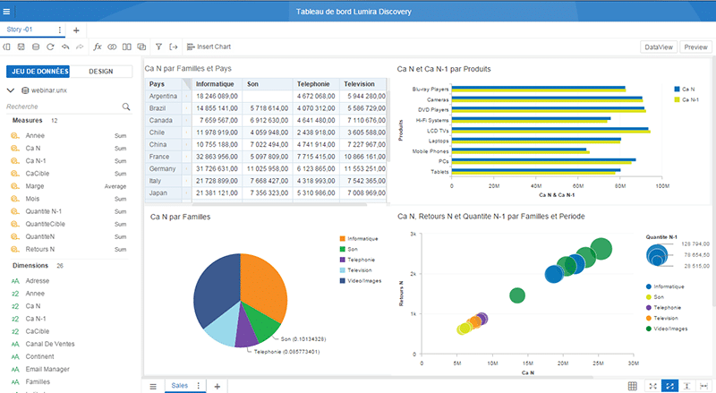Image resolution: width=716 pixels, height=393 pixels.
Task: Select the active fit-to-screen view mode
Action: pos(669,386)
